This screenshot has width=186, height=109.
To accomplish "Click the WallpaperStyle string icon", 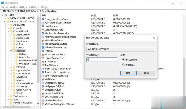I will tap(43, 90).
